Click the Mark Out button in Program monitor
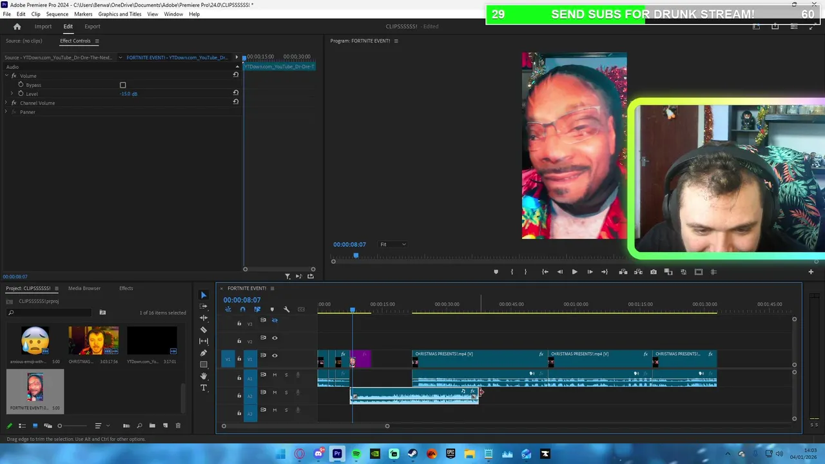The image size is (825, 464). pyautogui.click(x=525, y=272)
